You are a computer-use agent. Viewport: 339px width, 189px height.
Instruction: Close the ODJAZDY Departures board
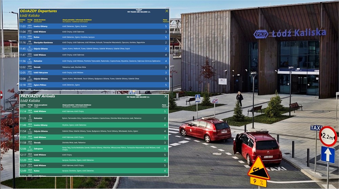click(166, 11)
